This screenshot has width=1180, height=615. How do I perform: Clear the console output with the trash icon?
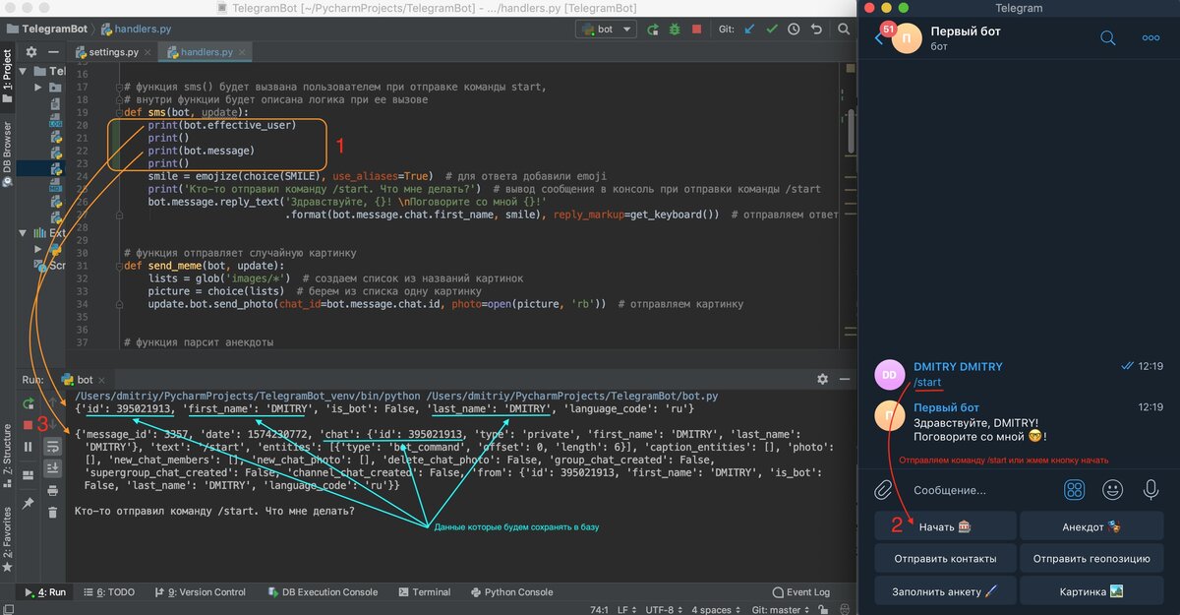click(52, 513)
